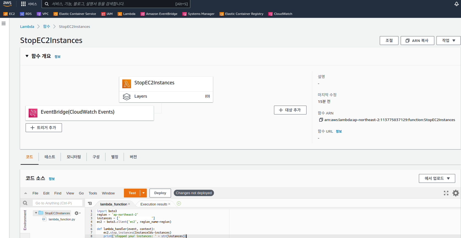Open the editor Edit menu

click(x=46, y=193)
